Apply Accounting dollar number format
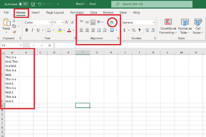 coord(124,30)
